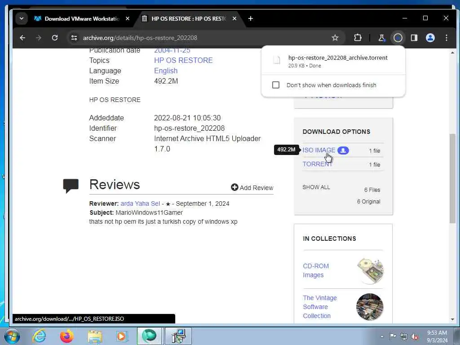Open CD-ROM Images collection link
This screenshot has width=460, height=345.
pyautogui.click(x=316, y=270)
